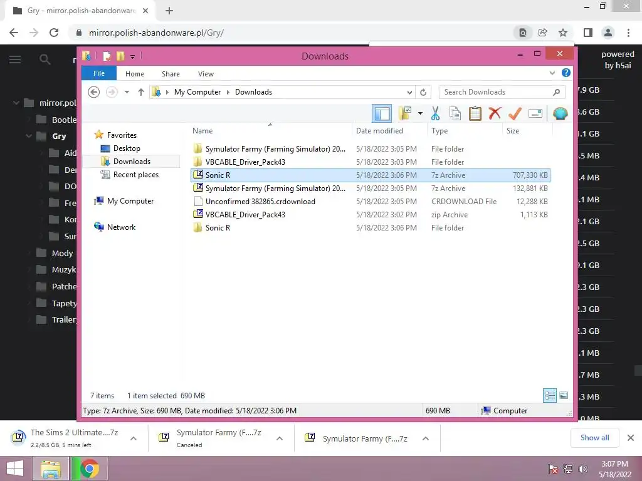Click the Favorites star heading

pos(122,135)
